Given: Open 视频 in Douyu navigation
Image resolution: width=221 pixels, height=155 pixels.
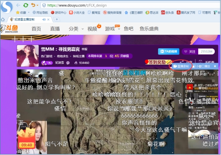Looking at the screenshot, I should coord(92,29).
